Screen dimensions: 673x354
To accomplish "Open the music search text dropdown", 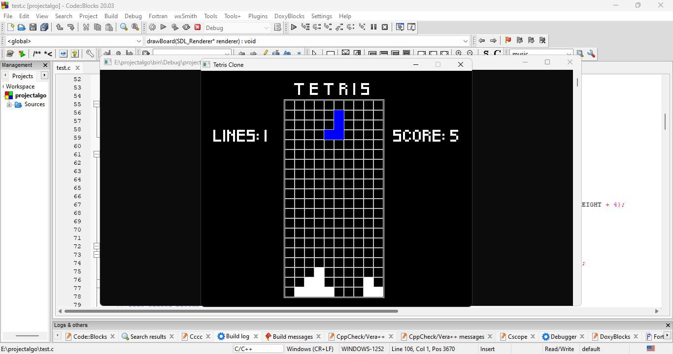I will tap(569, 54).
